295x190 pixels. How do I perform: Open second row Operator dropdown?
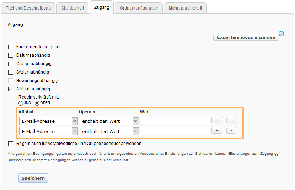click(x=109, y=131)
